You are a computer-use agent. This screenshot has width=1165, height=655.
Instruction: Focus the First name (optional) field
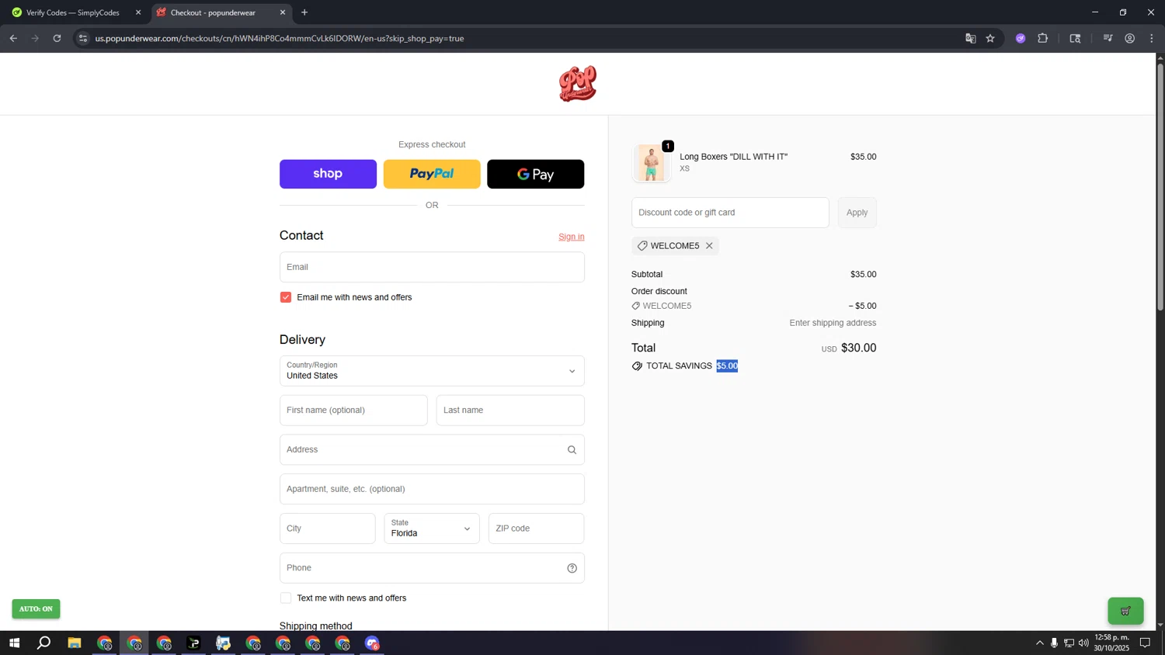[x=353, y=411]
